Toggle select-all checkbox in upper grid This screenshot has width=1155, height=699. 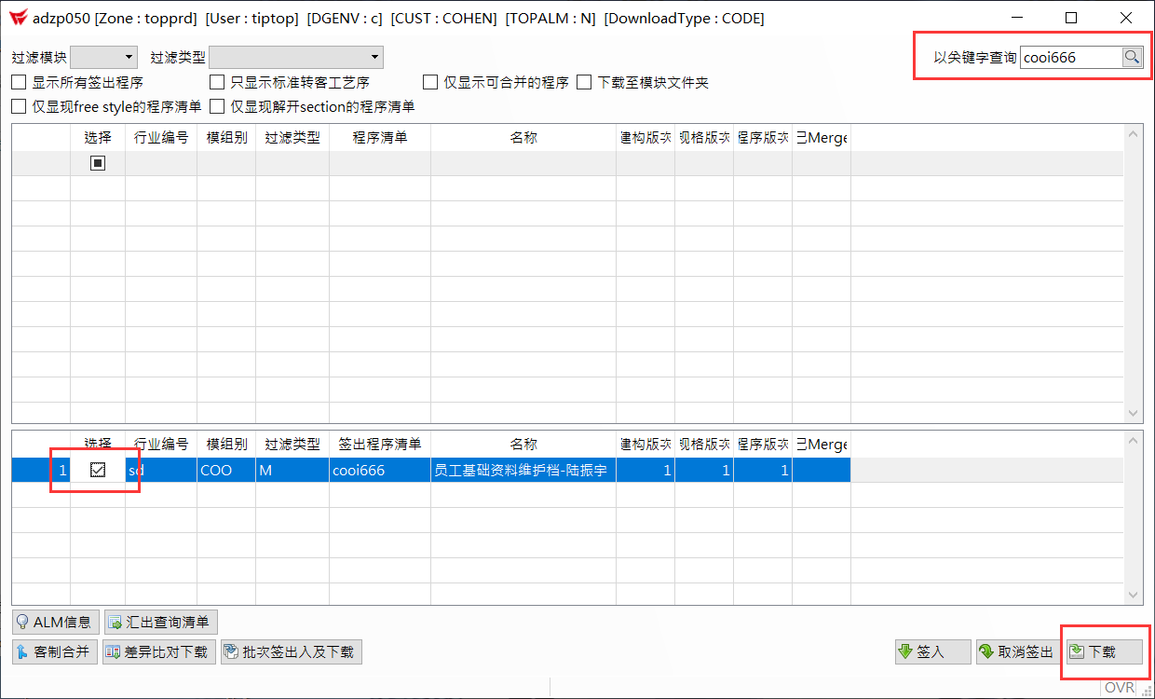tap(98, 163)
